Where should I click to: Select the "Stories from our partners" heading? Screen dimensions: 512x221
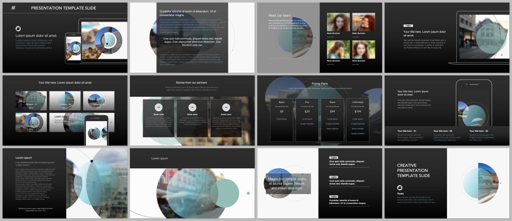point(192,83)
